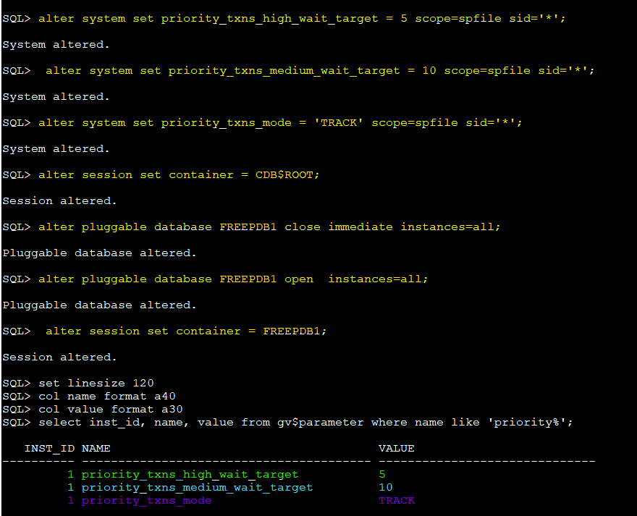Click the set container = FREEPDB1 command

[186, 331]
